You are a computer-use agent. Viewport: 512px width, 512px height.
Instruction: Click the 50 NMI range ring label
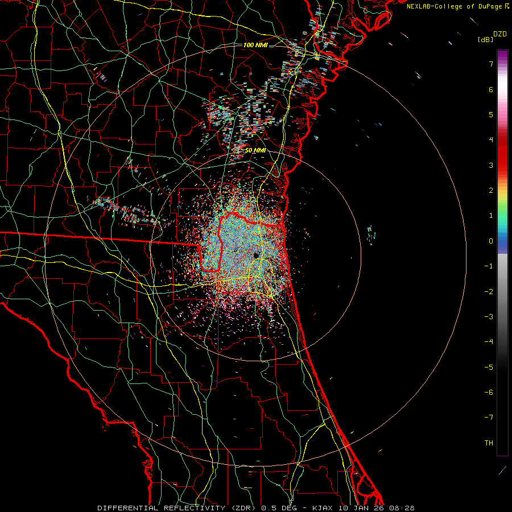(x=255, y=151)
